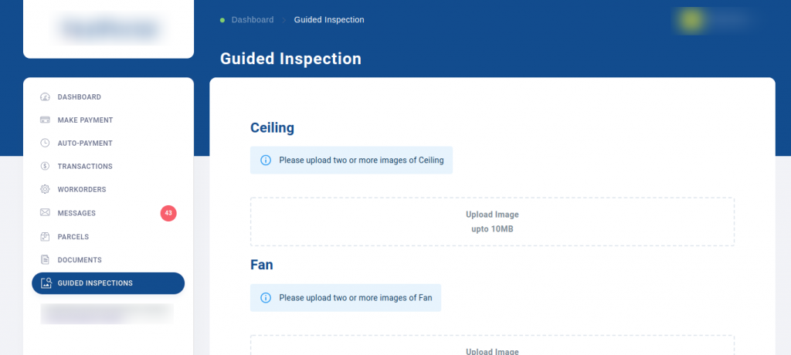
Task: Click the Documents file icon
Action: point(45,260)
